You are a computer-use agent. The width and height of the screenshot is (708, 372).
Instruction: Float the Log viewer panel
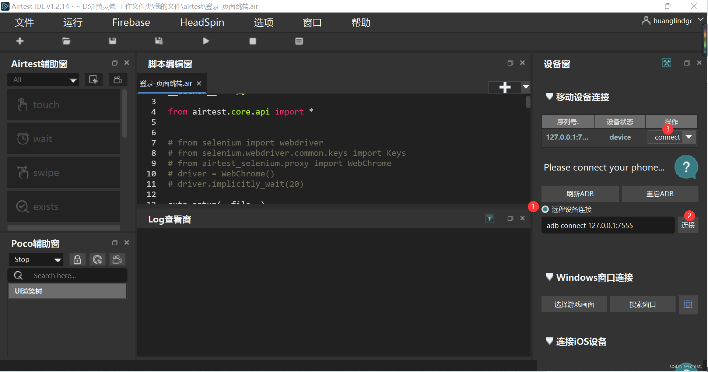510,218
